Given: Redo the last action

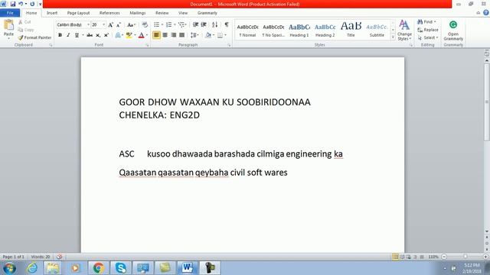Looking at the screenshot, I should [32, 4].
